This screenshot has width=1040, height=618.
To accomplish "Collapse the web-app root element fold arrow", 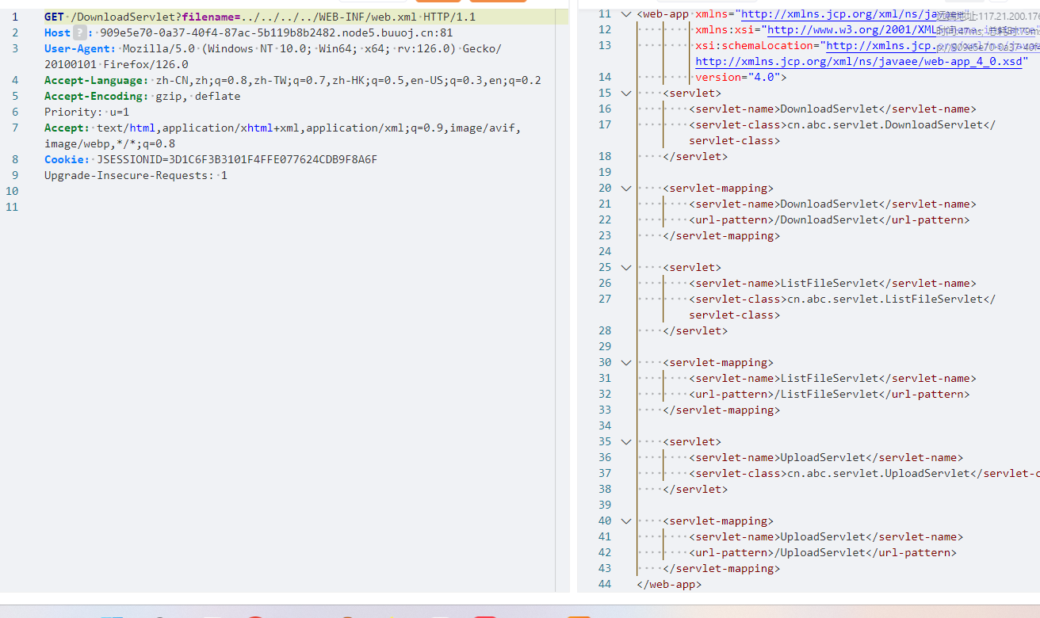I will pyautogui.click(x=626, y=13).
